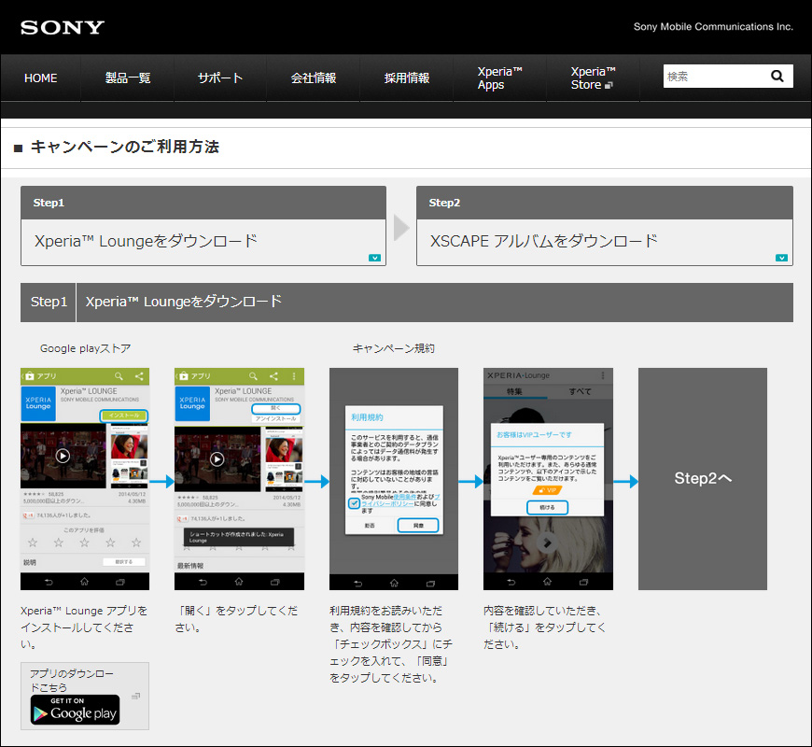The width and height of the screenshot is (812, 747).
Task: Click すべて tab in Xperia Lounge screenshot
Action: 580,391
